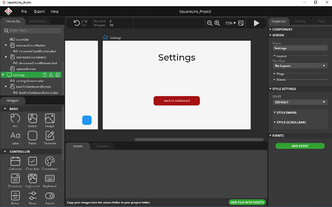Open the 75% zoom level dropdown
Image resolution: width=332 pixels, height=207 pixels.
click(x=230, y=23)
